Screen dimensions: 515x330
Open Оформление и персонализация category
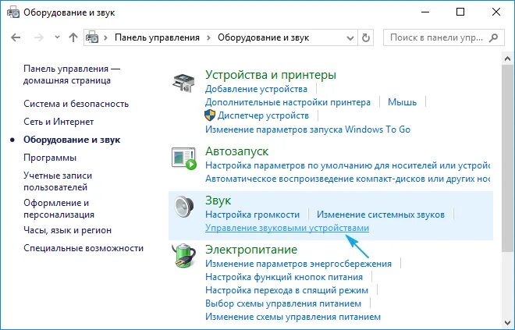coord(59,208)
